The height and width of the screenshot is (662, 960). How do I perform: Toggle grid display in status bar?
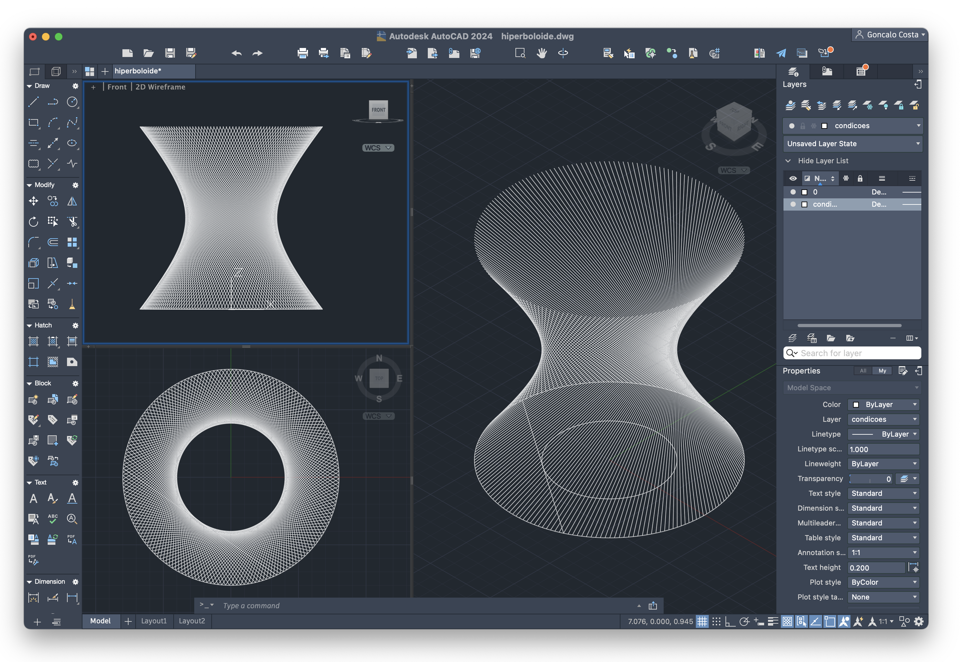point(702,621)
